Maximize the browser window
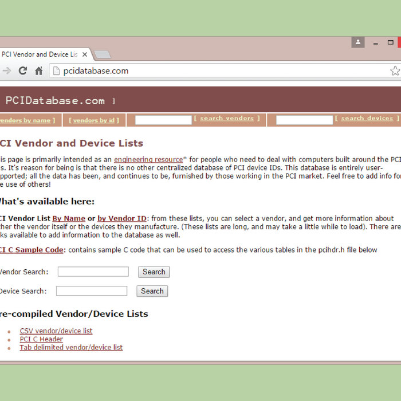This screenshot has height=401, width=401. pyautogui.click(x=390, y=42)
